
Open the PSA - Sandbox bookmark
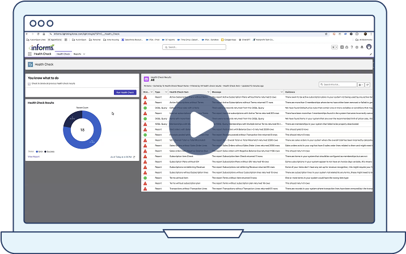210,40
